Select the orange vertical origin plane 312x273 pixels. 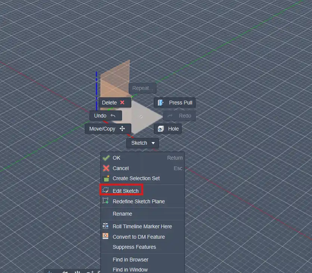115,79
